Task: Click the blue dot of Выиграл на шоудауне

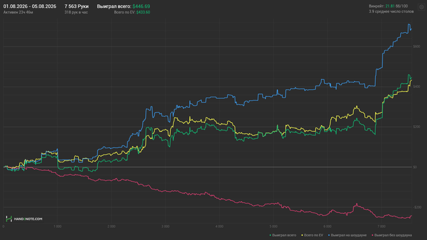Action: click(329, 235)
